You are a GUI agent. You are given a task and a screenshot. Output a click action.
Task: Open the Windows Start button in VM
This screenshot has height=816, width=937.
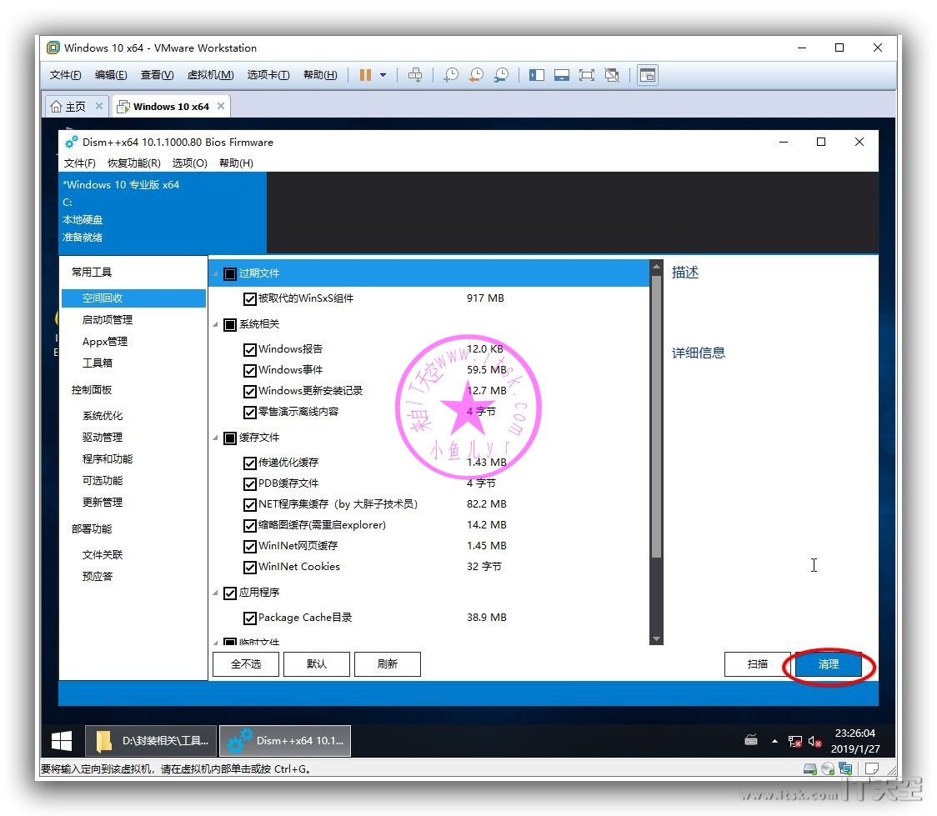click(x=62, y=741)
